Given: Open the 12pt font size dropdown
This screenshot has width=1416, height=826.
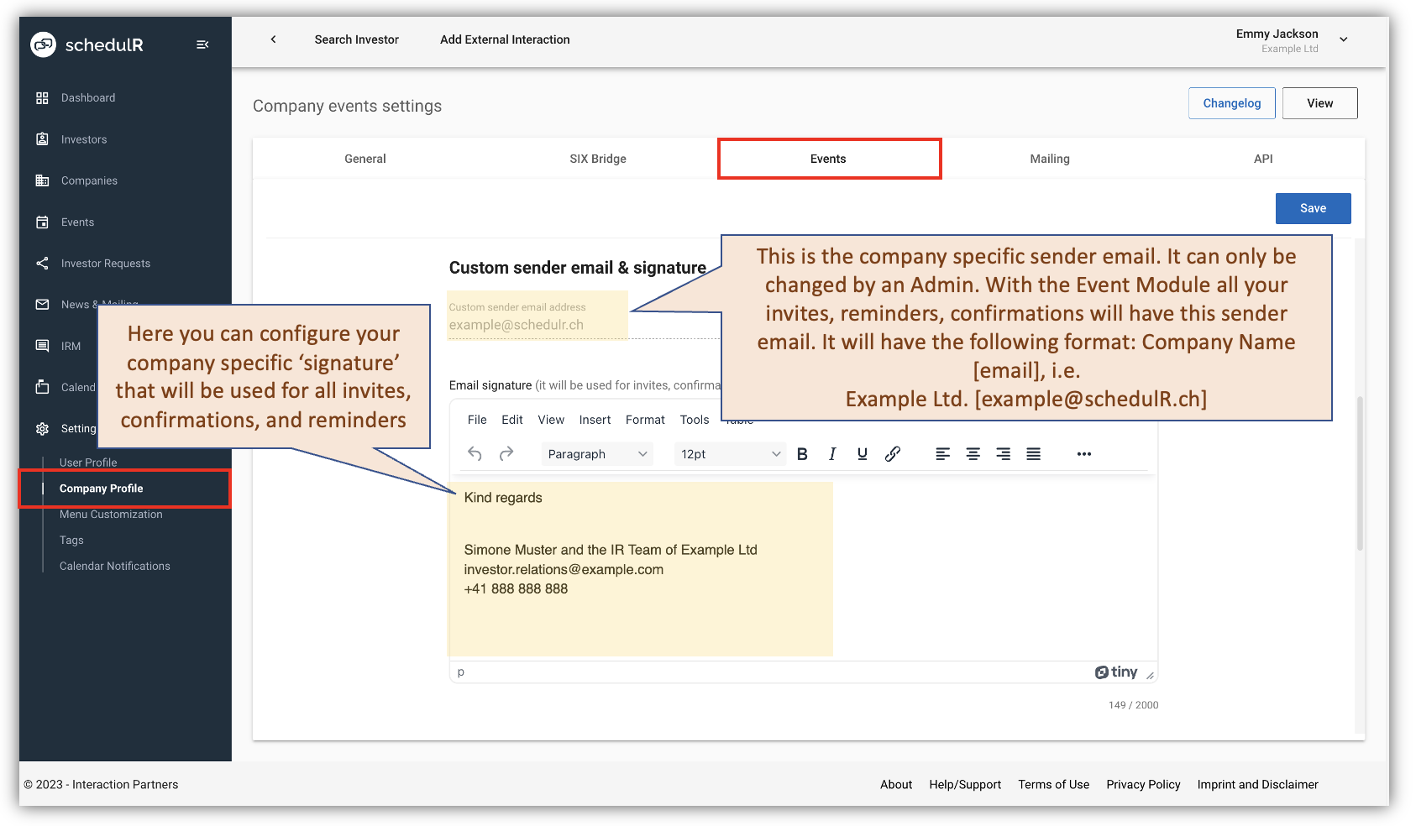Looking at the screenshot, I should pyautogui.click(x=729, y=453).
